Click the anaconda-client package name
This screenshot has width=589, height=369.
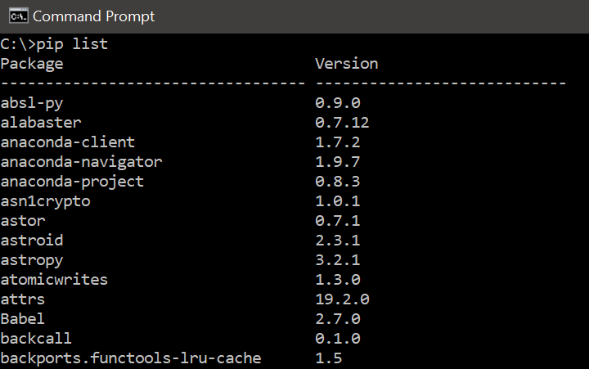pos(68,142)
